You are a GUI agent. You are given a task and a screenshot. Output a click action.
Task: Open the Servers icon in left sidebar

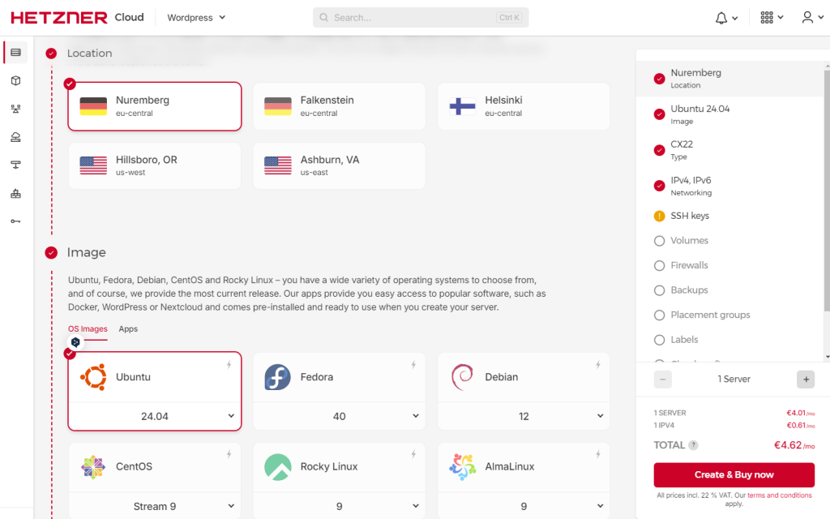15,53
